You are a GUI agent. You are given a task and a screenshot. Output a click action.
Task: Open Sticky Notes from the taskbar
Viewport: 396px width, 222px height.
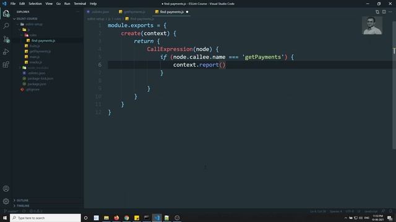(137, 218)
